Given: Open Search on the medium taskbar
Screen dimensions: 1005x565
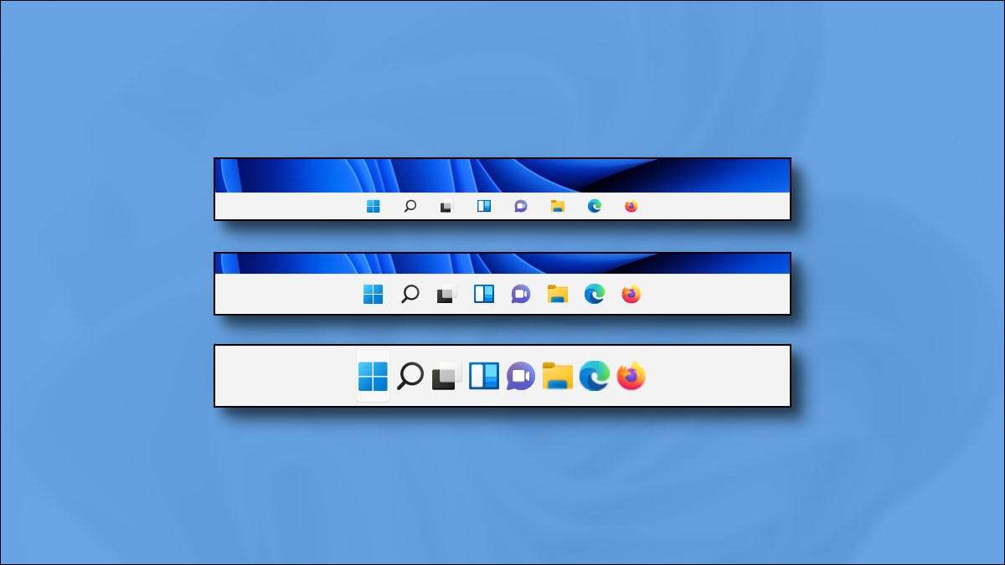Looking at the screenshot, I should pos(410,294).
